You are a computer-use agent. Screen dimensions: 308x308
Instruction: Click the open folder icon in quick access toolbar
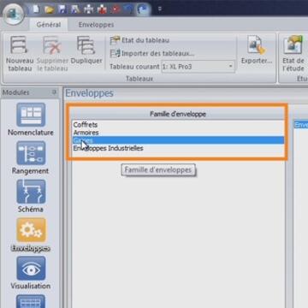tap(50, 9)
